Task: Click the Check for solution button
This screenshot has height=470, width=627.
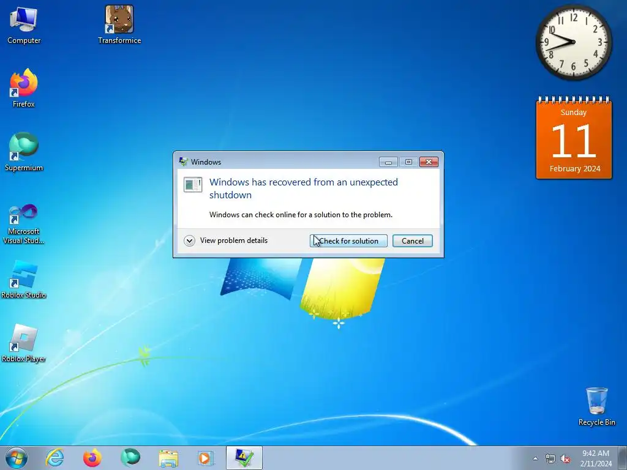Action: coord(348,241)
